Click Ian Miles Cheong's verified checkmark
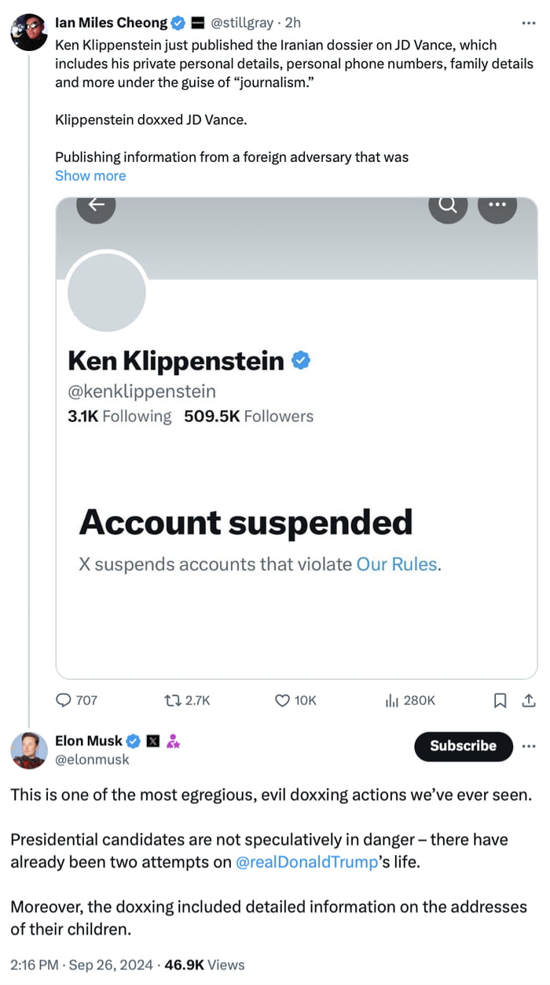The image size is (550, 985). [178, 23]
